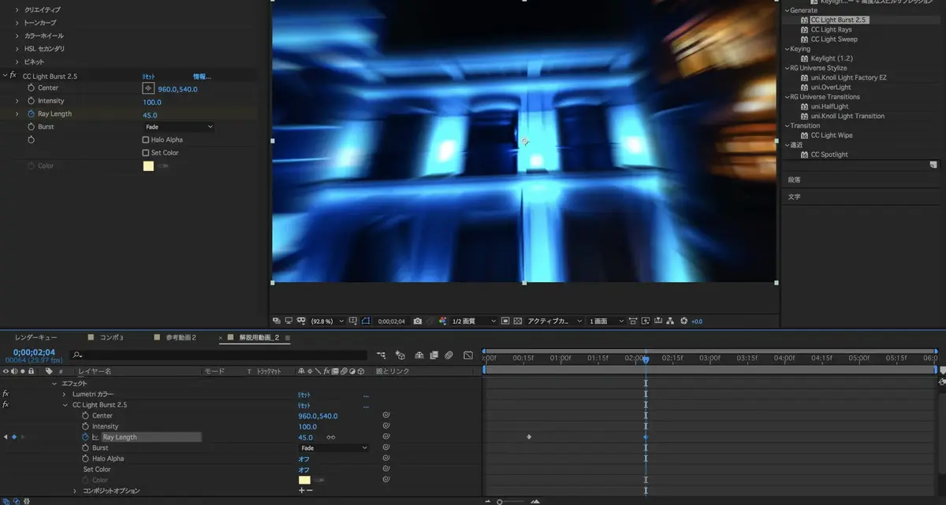Click the Center point picker crosshair icon
The image size is (946, 505).
(147, 88)
